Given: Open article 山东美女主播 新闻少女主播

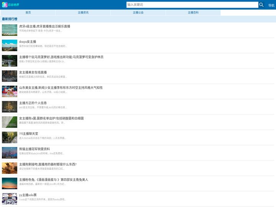Looking at the screenshot, I should pos(61,88).
